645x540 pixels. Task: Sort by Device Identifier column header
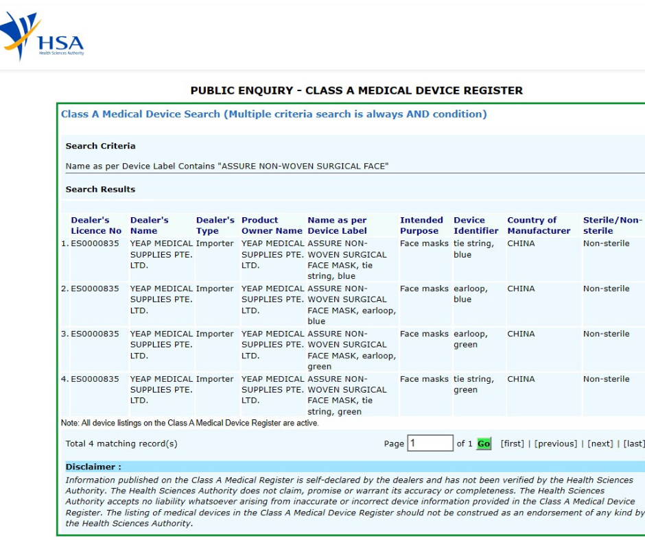(x=476, y=225)
